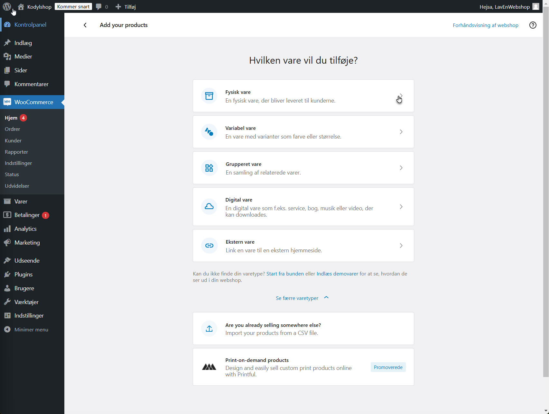Collapse sidebar with Minimer menu
The image size is (549, 414).
pos(31,329)
